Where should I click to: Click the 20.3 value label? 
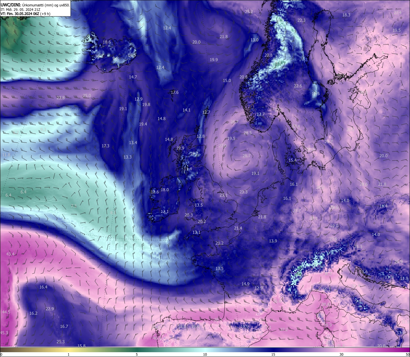click(x=189, y=215)
